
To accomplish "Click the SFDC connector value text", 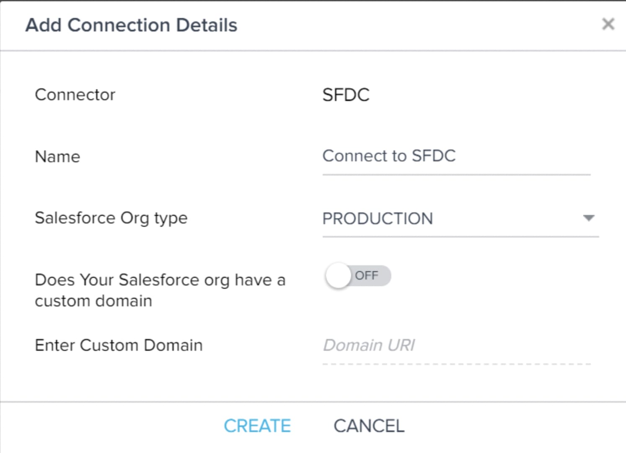I will click(346, 95).
